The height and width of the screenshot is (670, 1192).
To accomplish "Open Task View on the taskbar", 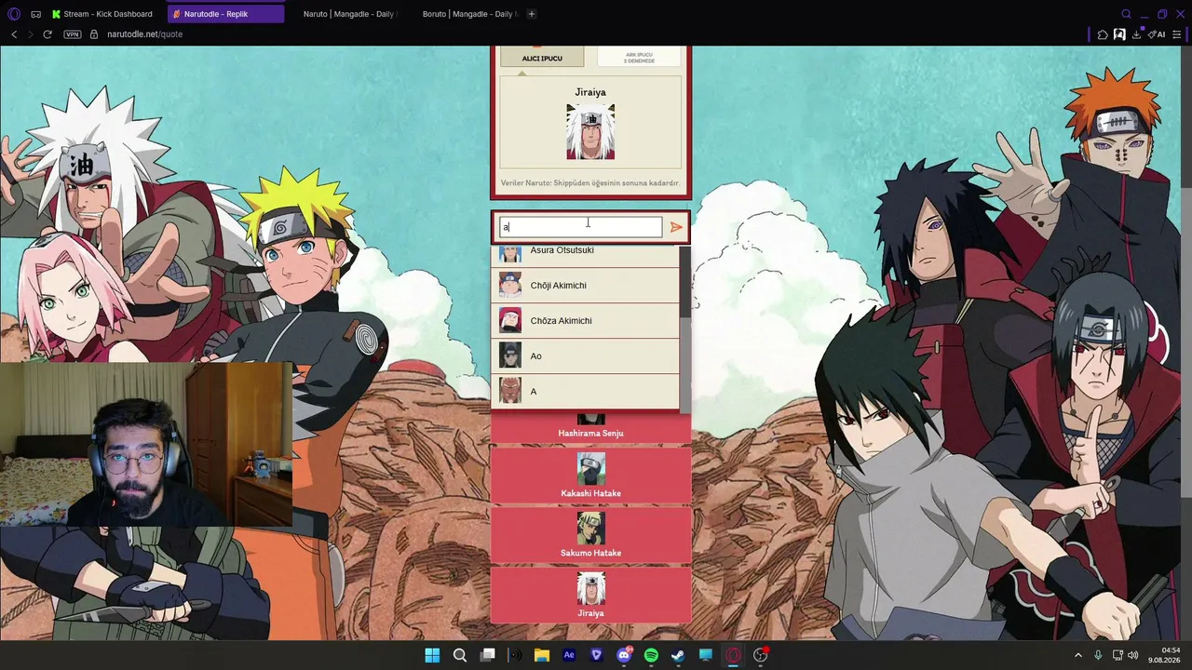I will coord(487,655).
